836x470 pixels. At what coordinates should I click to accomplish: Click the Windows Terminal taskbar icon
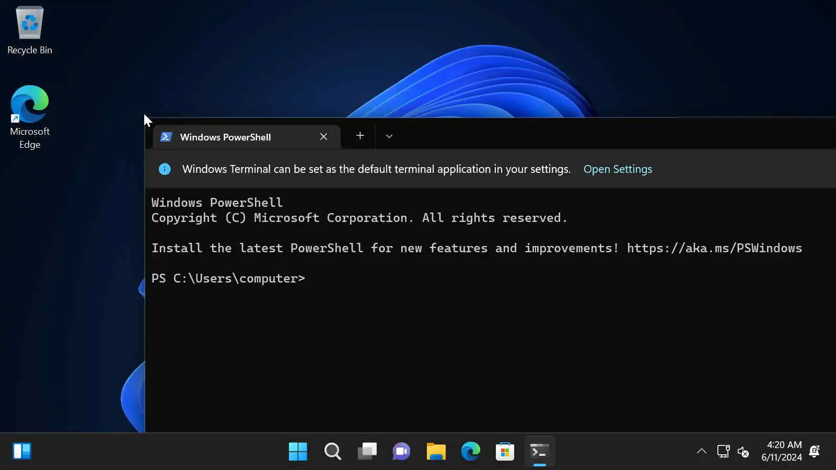539,451
